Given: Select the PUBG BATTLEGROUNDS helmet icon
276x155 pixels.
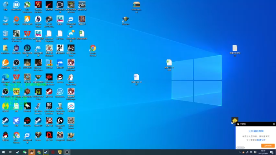Looking at the screenshot, I should (x=49, y=22).
